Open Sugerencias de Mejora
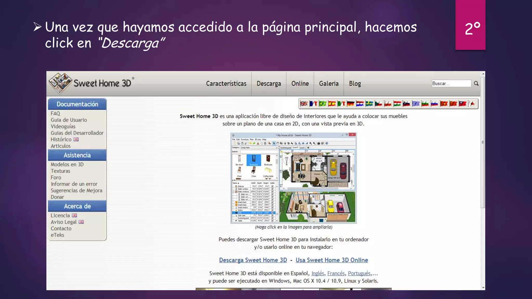The width and height of the screenshot is (532, 299). [77, 191]
